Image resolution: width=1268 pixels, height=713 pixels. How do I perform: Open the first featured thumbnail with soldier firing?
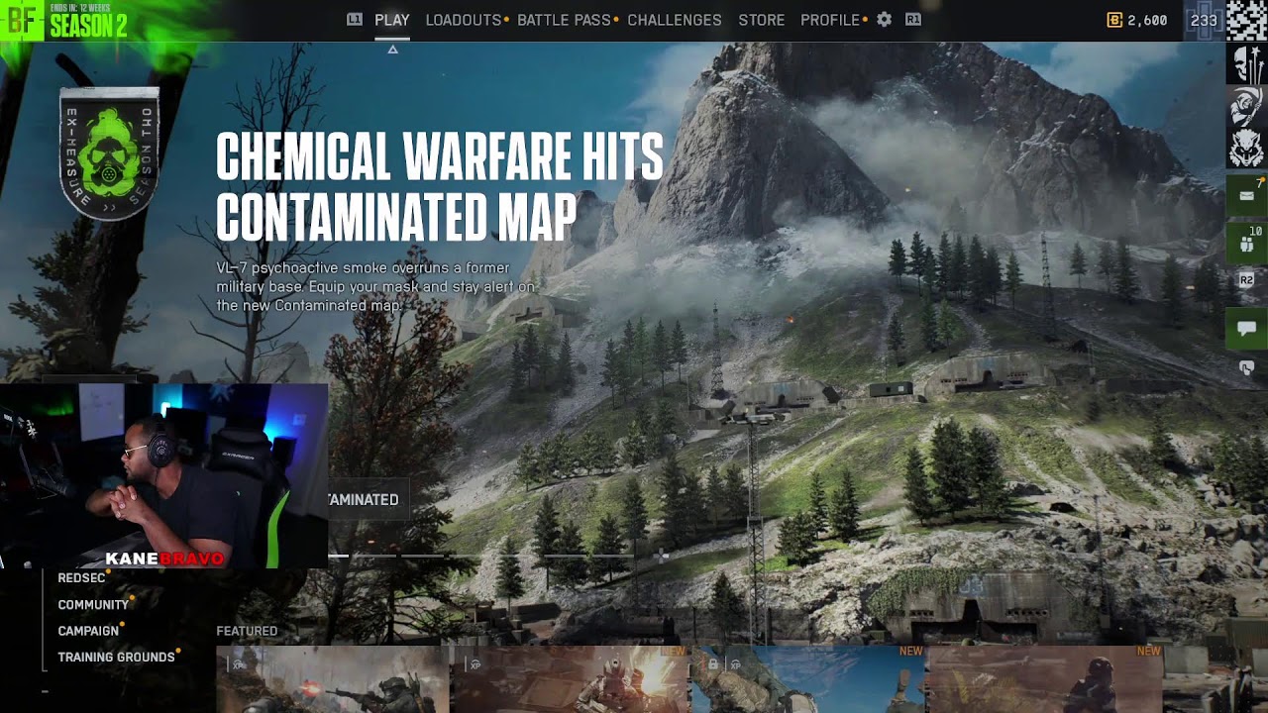333,679
